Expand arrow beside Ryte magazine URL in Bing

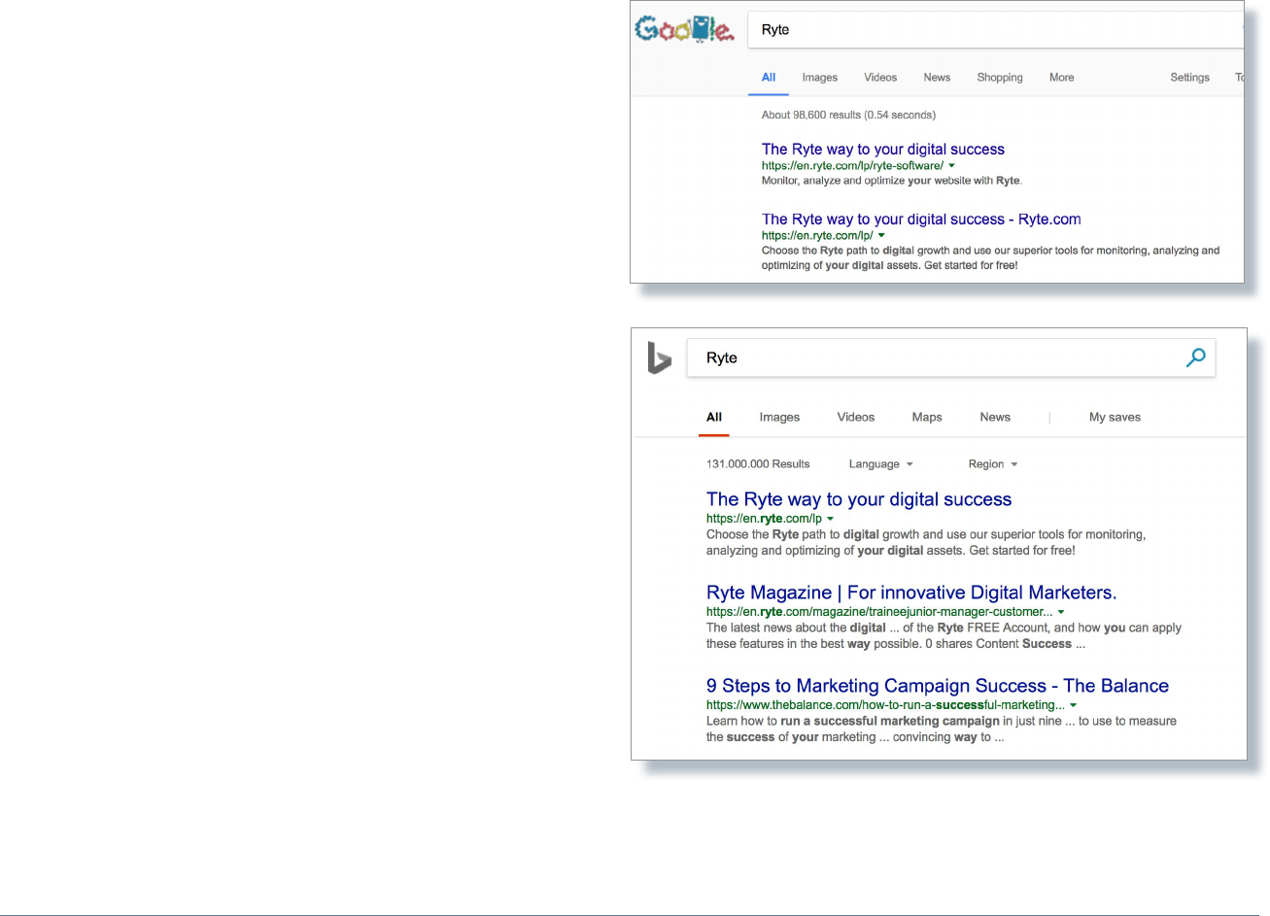click(x=1060, y=612)
